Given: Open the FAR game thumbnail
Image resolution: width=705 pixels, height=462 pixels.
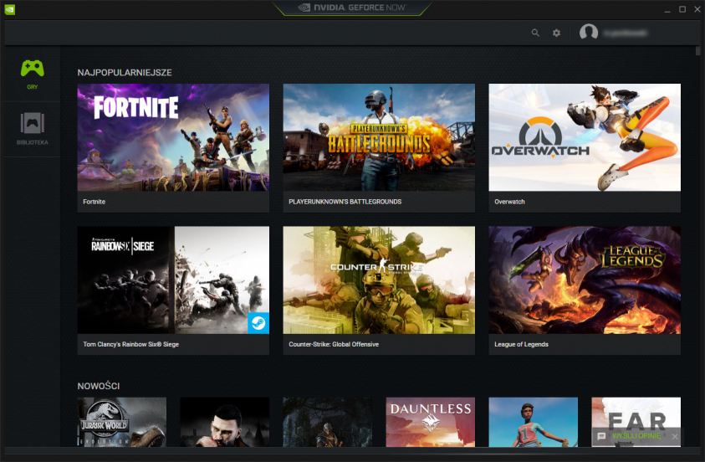Looking at the screenshot, I should tap(636, 422).
